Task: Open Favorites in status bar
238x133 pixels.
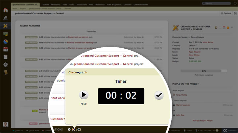Action: (174, 130)
